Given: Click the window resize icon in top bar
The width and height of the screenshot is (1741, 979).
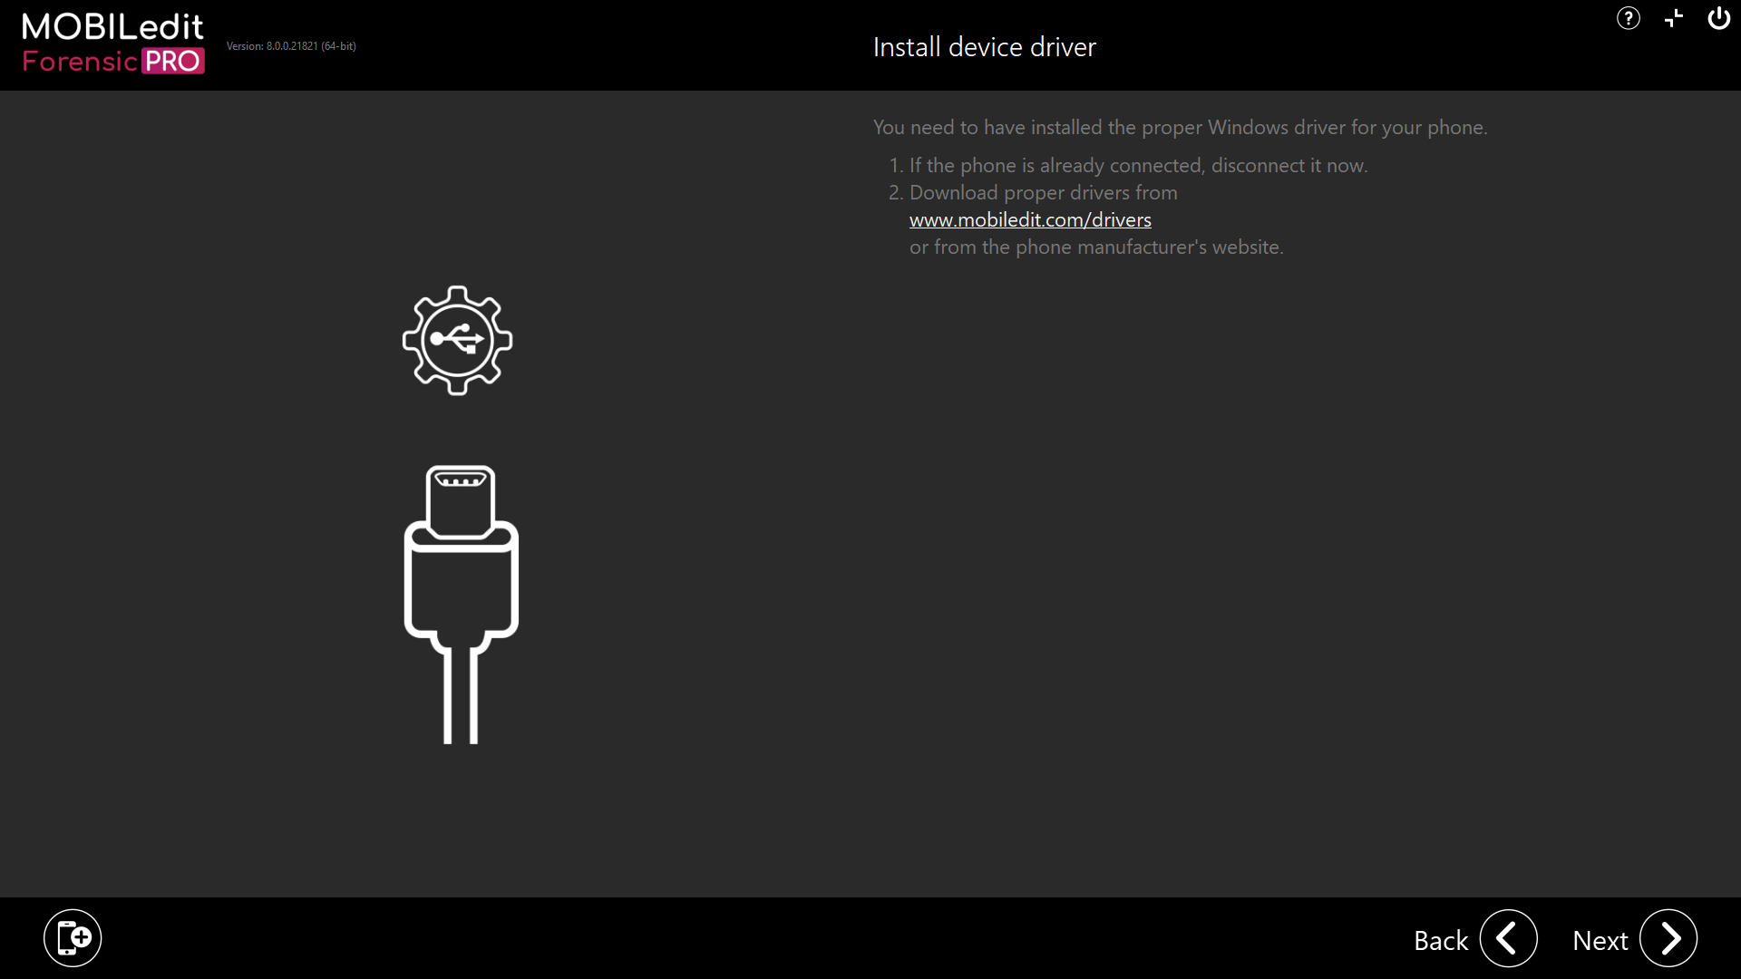Looking at the screenshot, I should tap(1673, 18).
